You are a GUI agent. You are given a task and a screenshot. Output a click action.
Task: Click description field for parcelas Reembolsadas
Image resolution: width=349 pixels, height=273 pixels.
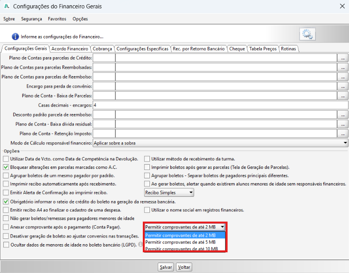(226, 68)
